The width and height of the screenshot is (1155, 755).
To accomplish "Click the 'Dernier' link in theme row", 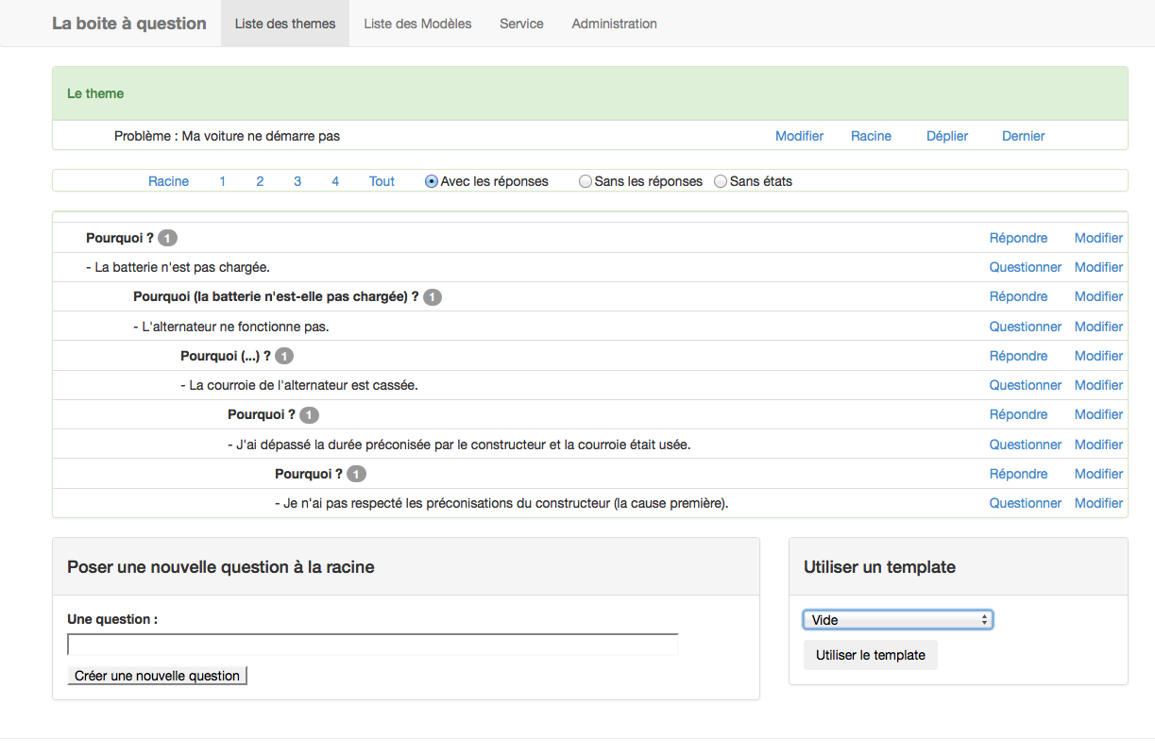I will tap(1023, 136).
